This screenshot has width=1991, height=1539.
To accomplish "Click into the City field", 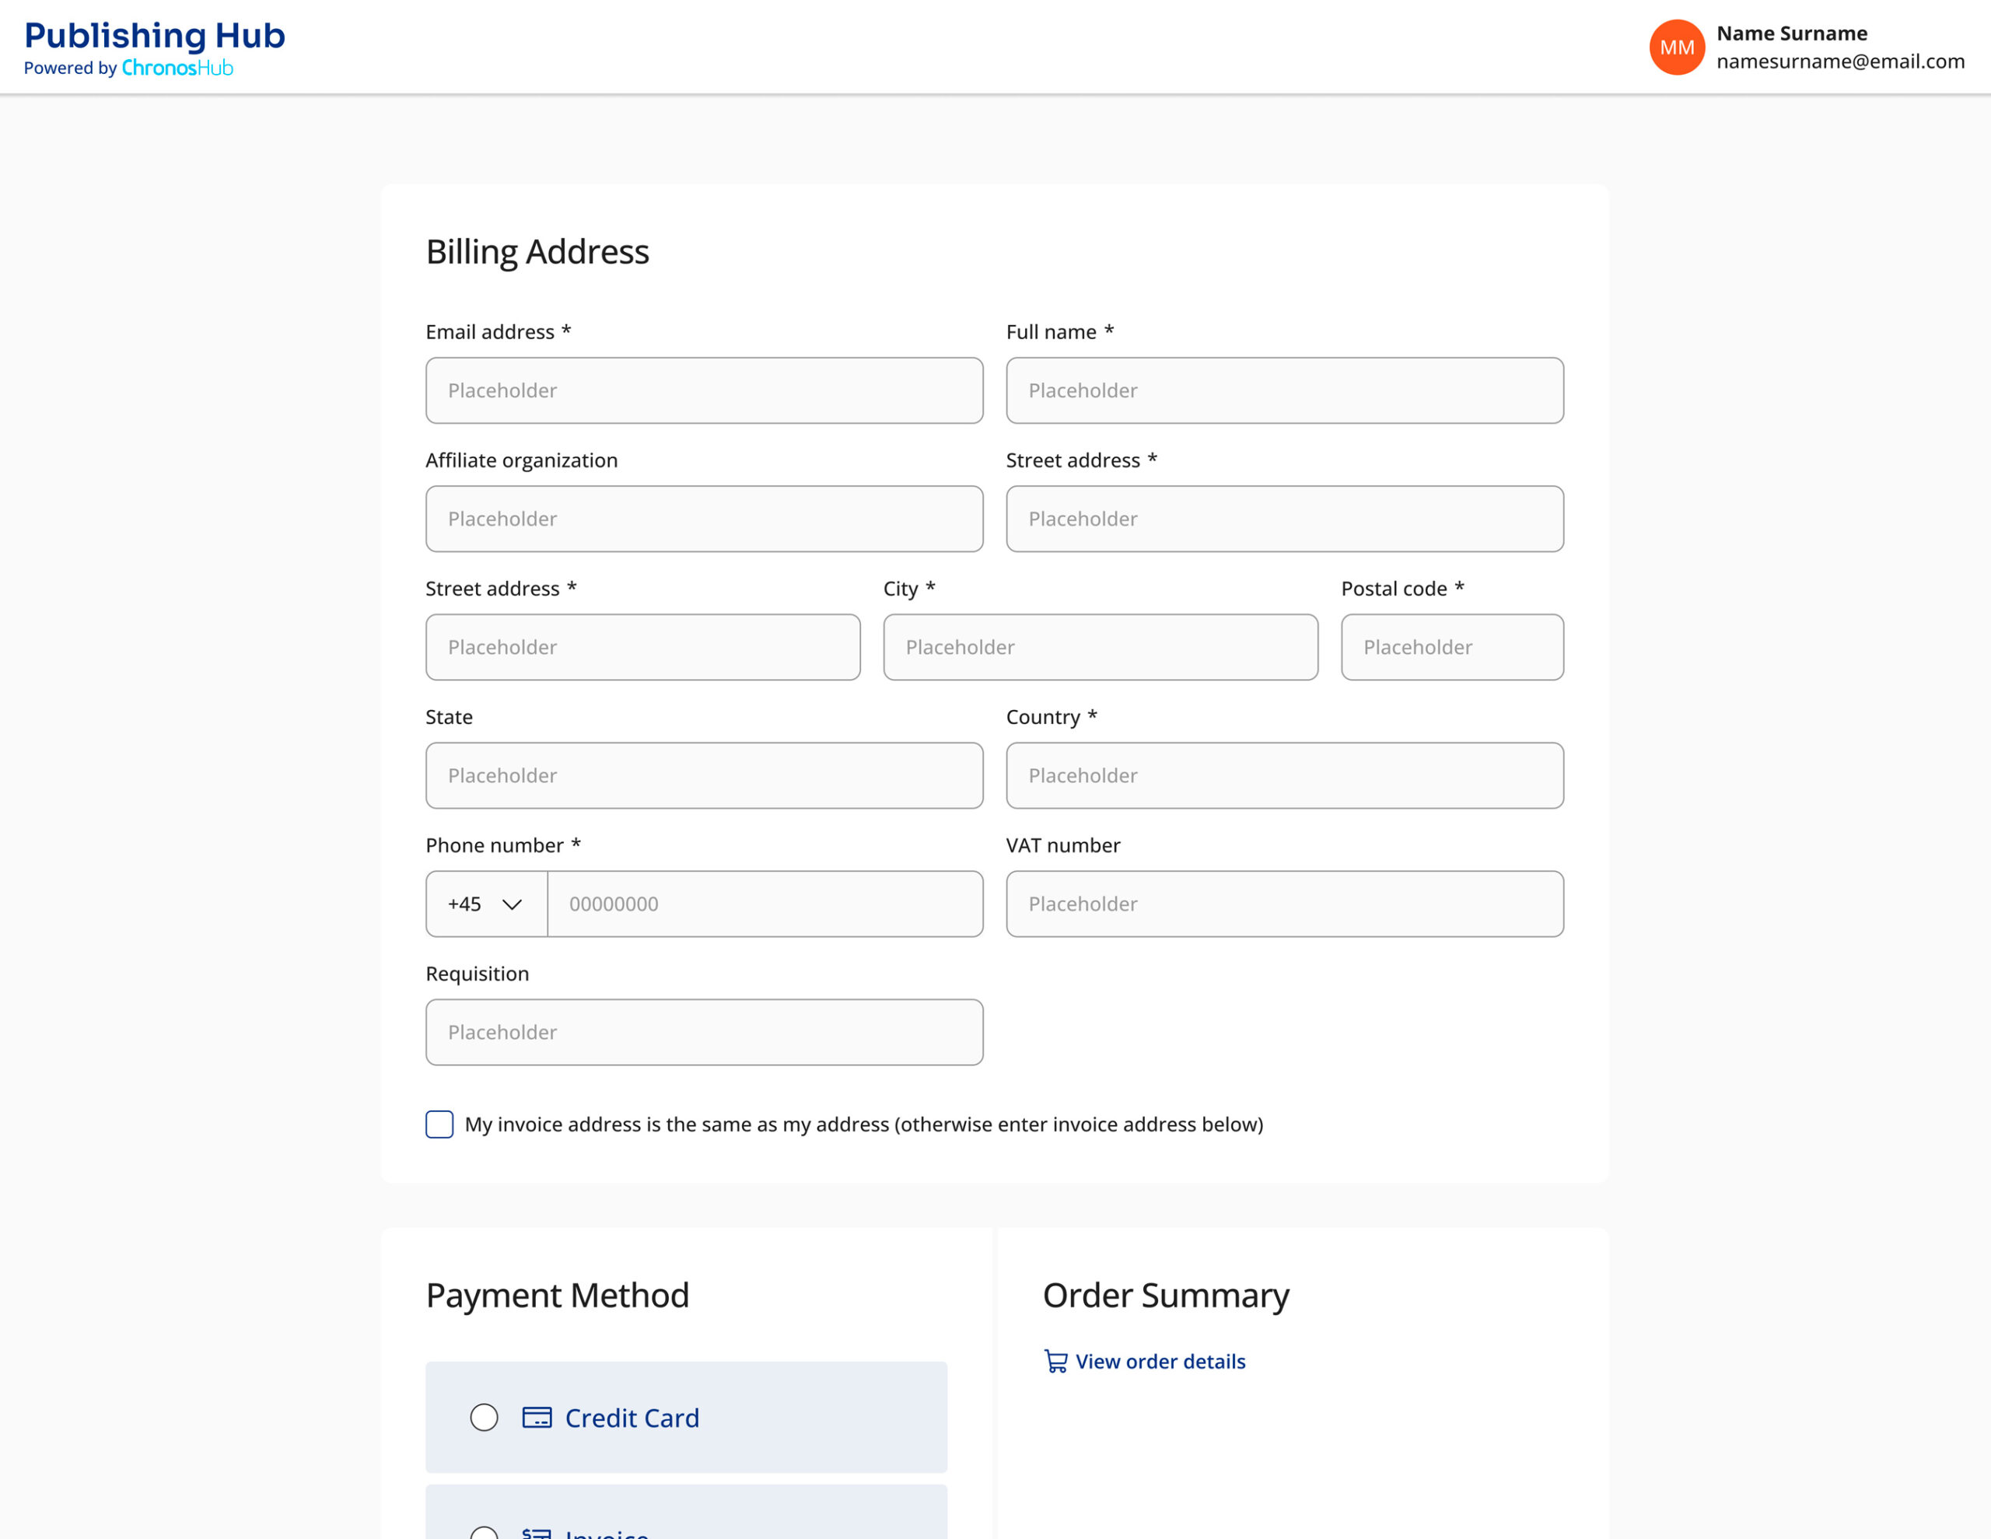I will [x=1100, y=647].
